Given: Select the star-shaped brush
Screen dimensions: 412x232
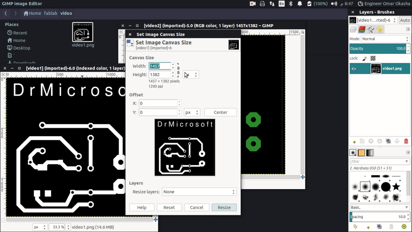Looking at the screenshot, I should (396, 187).
